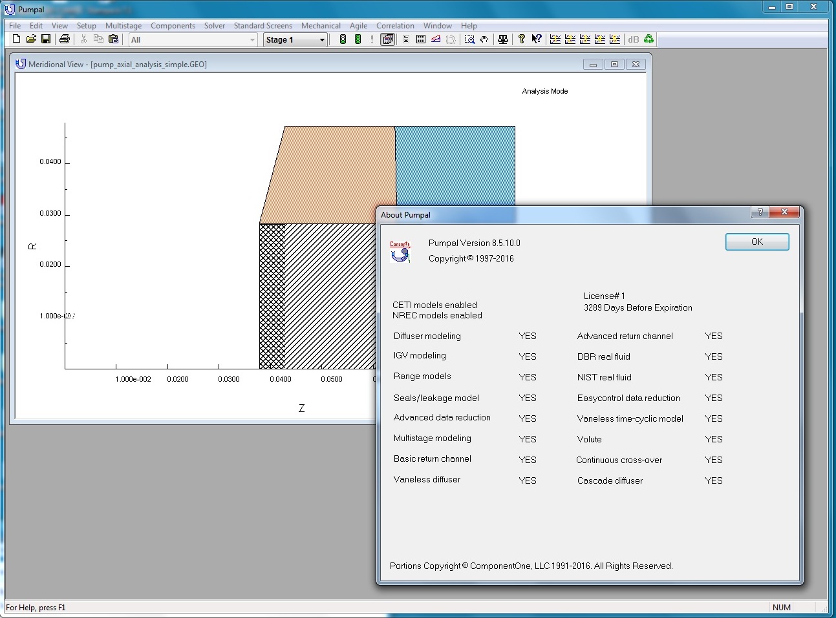This screenshot has width=836, height=618.
Task: Click 'Pumpal Version 8.5.10.0' text
Action: pos(474,243)
